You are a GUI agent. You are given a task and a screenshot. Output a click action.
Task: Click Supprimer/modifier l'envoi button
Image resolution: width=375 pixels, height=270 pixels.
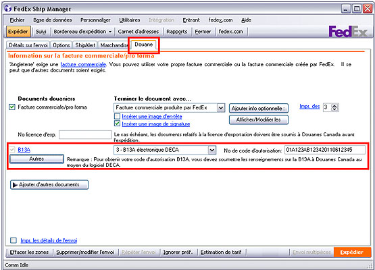click(x=85, y=252)
